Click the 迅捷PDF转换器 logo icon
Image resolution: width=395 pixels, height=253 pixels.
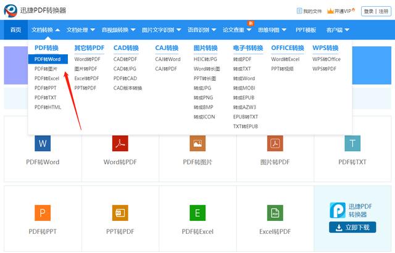(10, 11)
